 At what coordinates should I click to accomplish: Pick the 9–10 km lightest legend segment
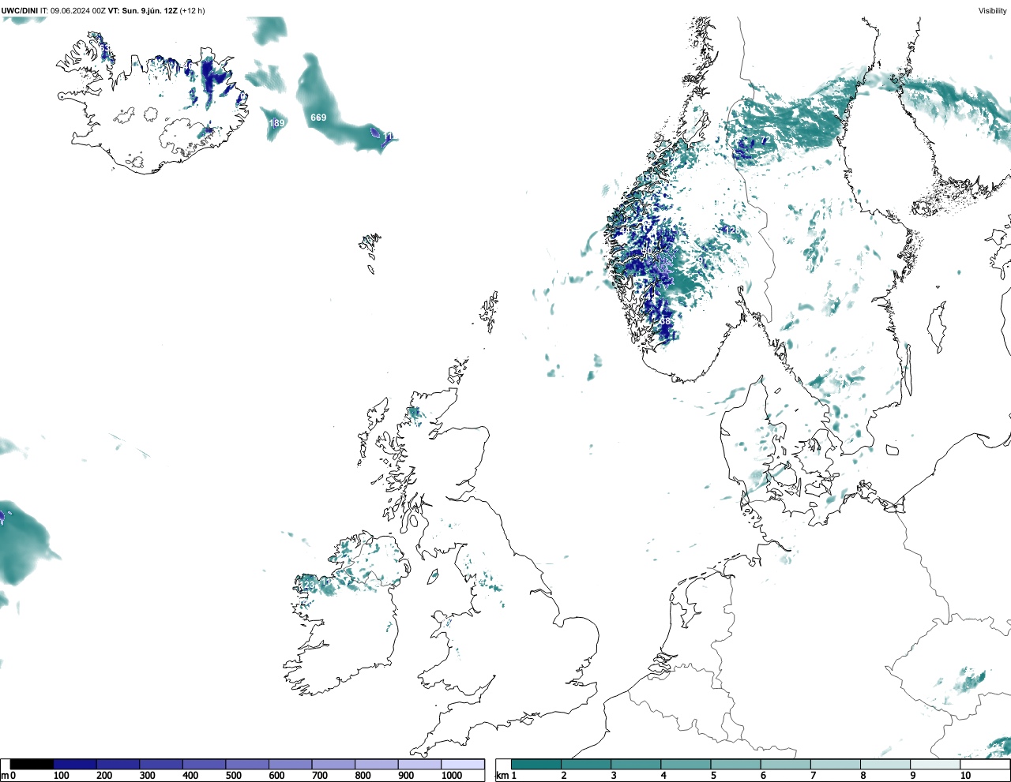point(936,765)
